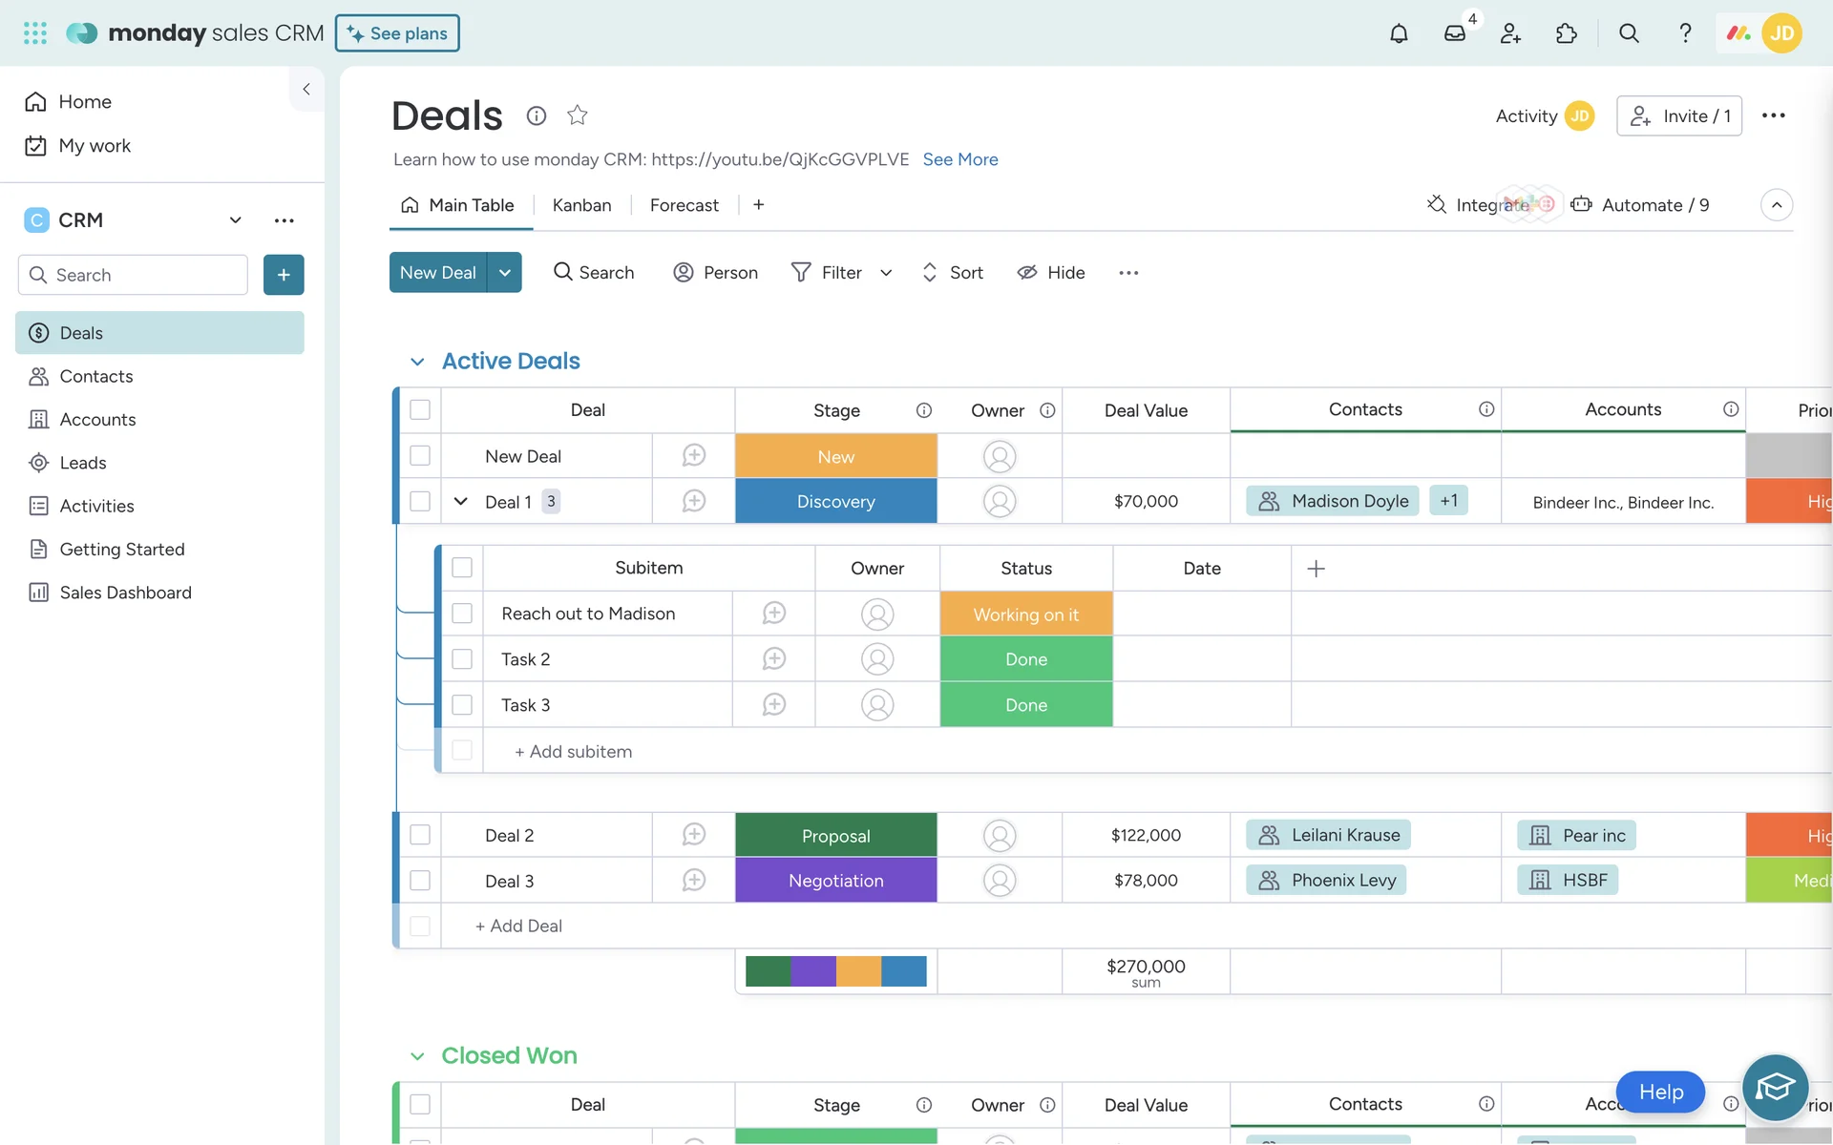
Task: Open the notifications bell
Action: 1399,33
